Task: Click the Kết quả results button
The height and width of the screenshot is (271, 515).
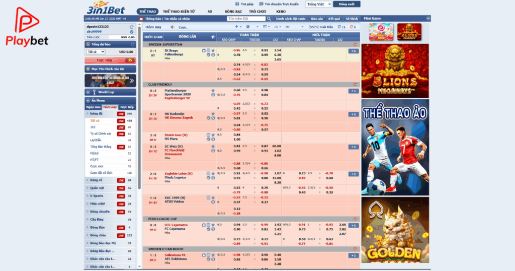Action: pos(334,19)
